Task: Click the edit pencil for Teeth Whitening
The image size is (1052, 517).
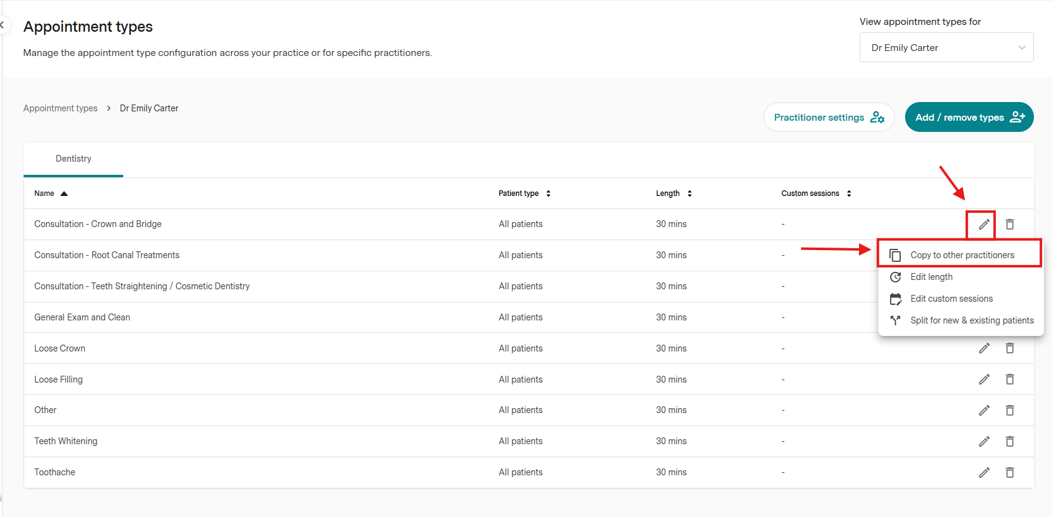Action: pyautogui.click(x=984, y=441)
